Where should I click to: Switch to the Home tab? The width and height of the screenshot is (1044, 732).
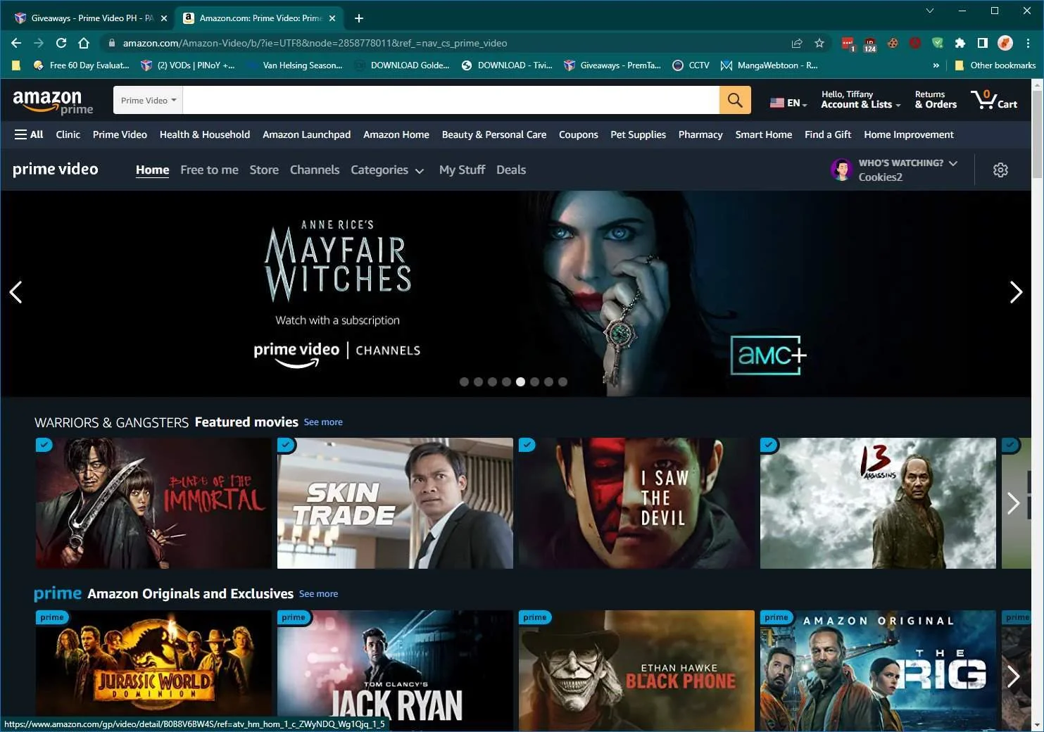[x=152, y=170]
